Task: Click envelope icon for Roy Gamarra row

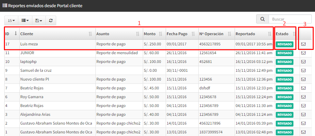Action: point(303,97)
